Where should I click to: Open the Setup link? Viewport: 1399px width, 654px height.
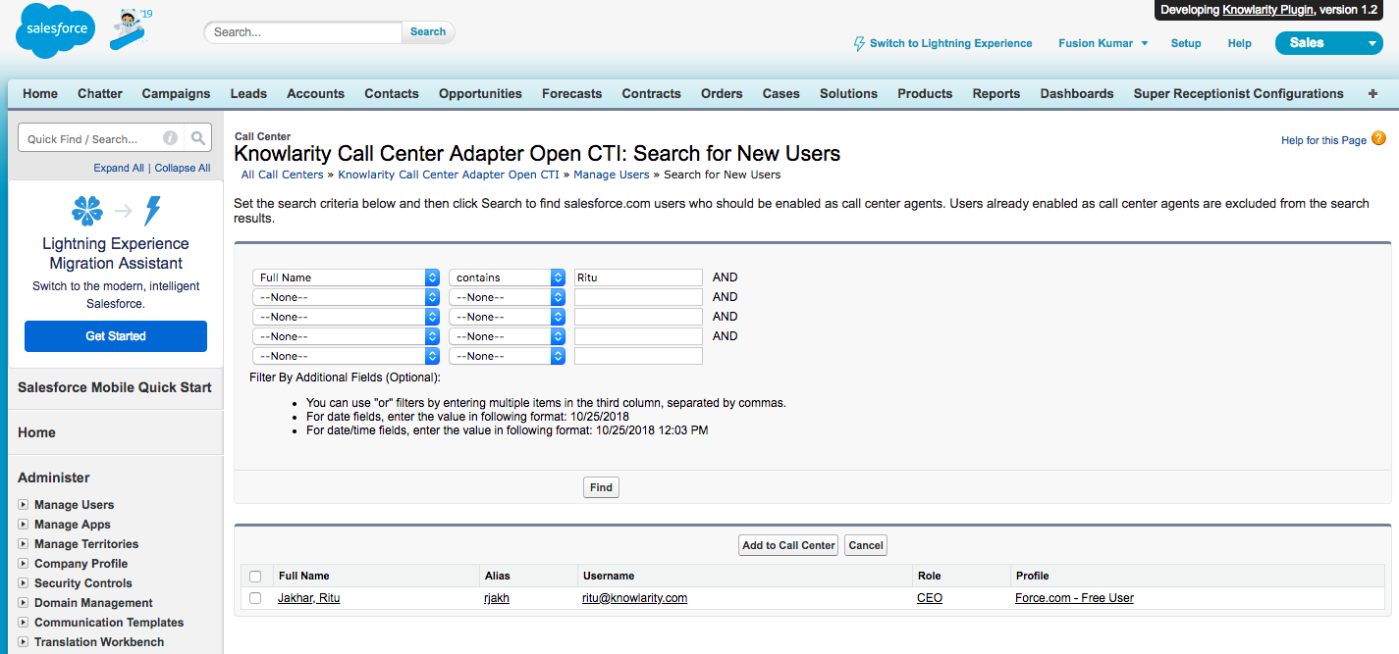coord(1186,43)
